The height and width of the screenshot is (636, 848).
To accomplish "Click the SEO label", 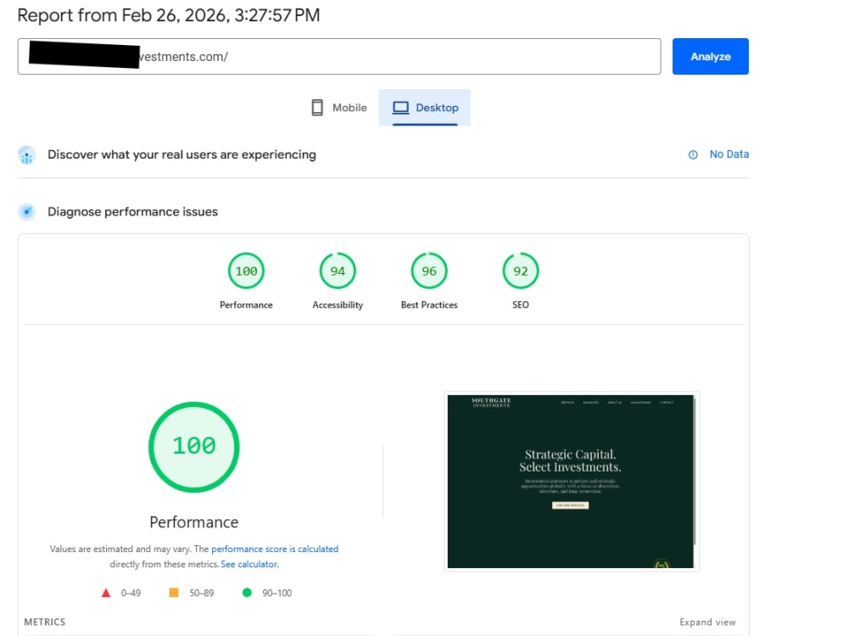I will 521,305.
